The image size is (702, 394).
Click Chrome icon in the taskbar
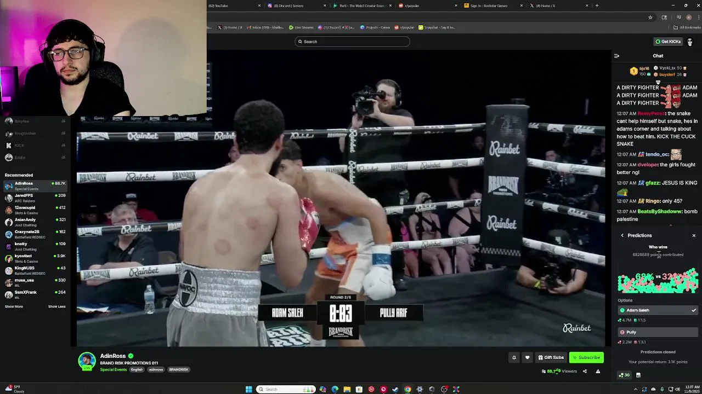pos(407,389)
